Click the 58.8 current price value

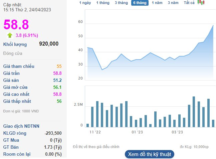coord(16,25)
